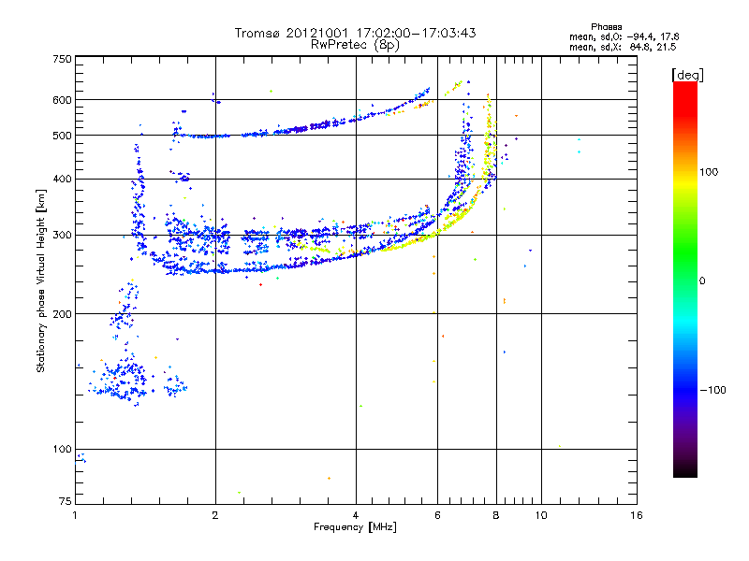Image resolution: width=749 pixels, height=561 pixels.
Task: Click the plot title 'Tromsø 20121001 17:02:00-17:03:43'
Action: (x=355, y=33)
